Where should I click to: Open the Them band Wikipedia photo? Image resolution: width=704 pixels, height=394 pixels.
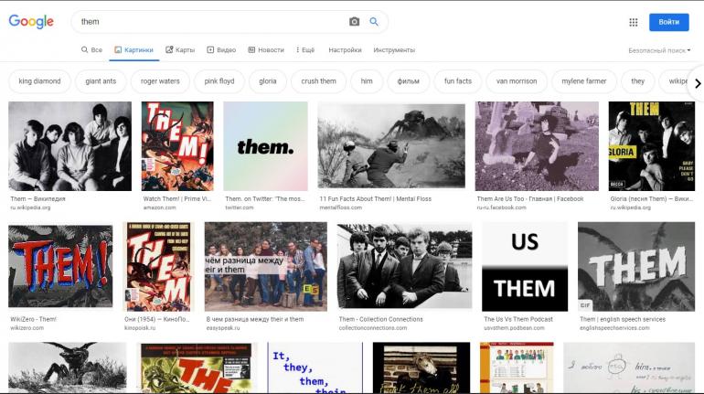(x=70, y=146)
